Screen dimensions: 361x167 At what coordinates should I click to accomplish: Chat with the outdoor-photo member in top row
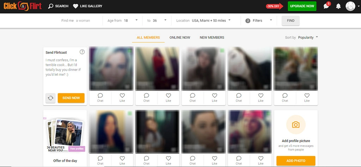tap(285, 98)
